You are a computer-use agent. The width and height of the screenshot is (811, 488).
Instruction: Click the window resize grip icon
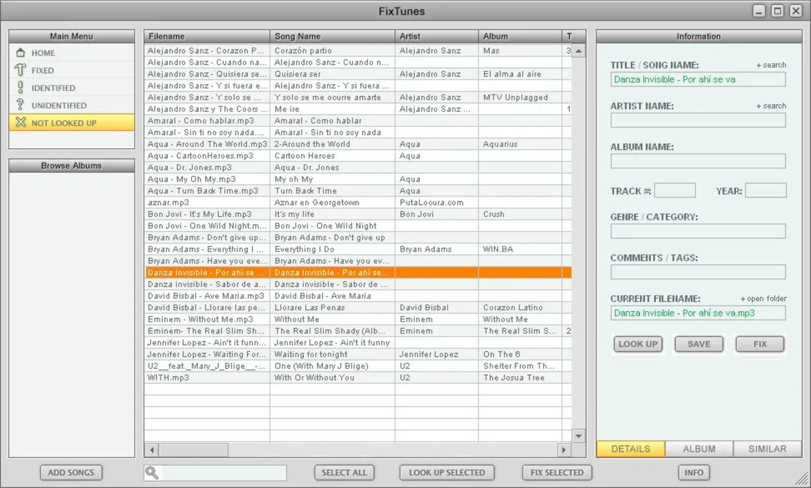click(x=802, y=478)
